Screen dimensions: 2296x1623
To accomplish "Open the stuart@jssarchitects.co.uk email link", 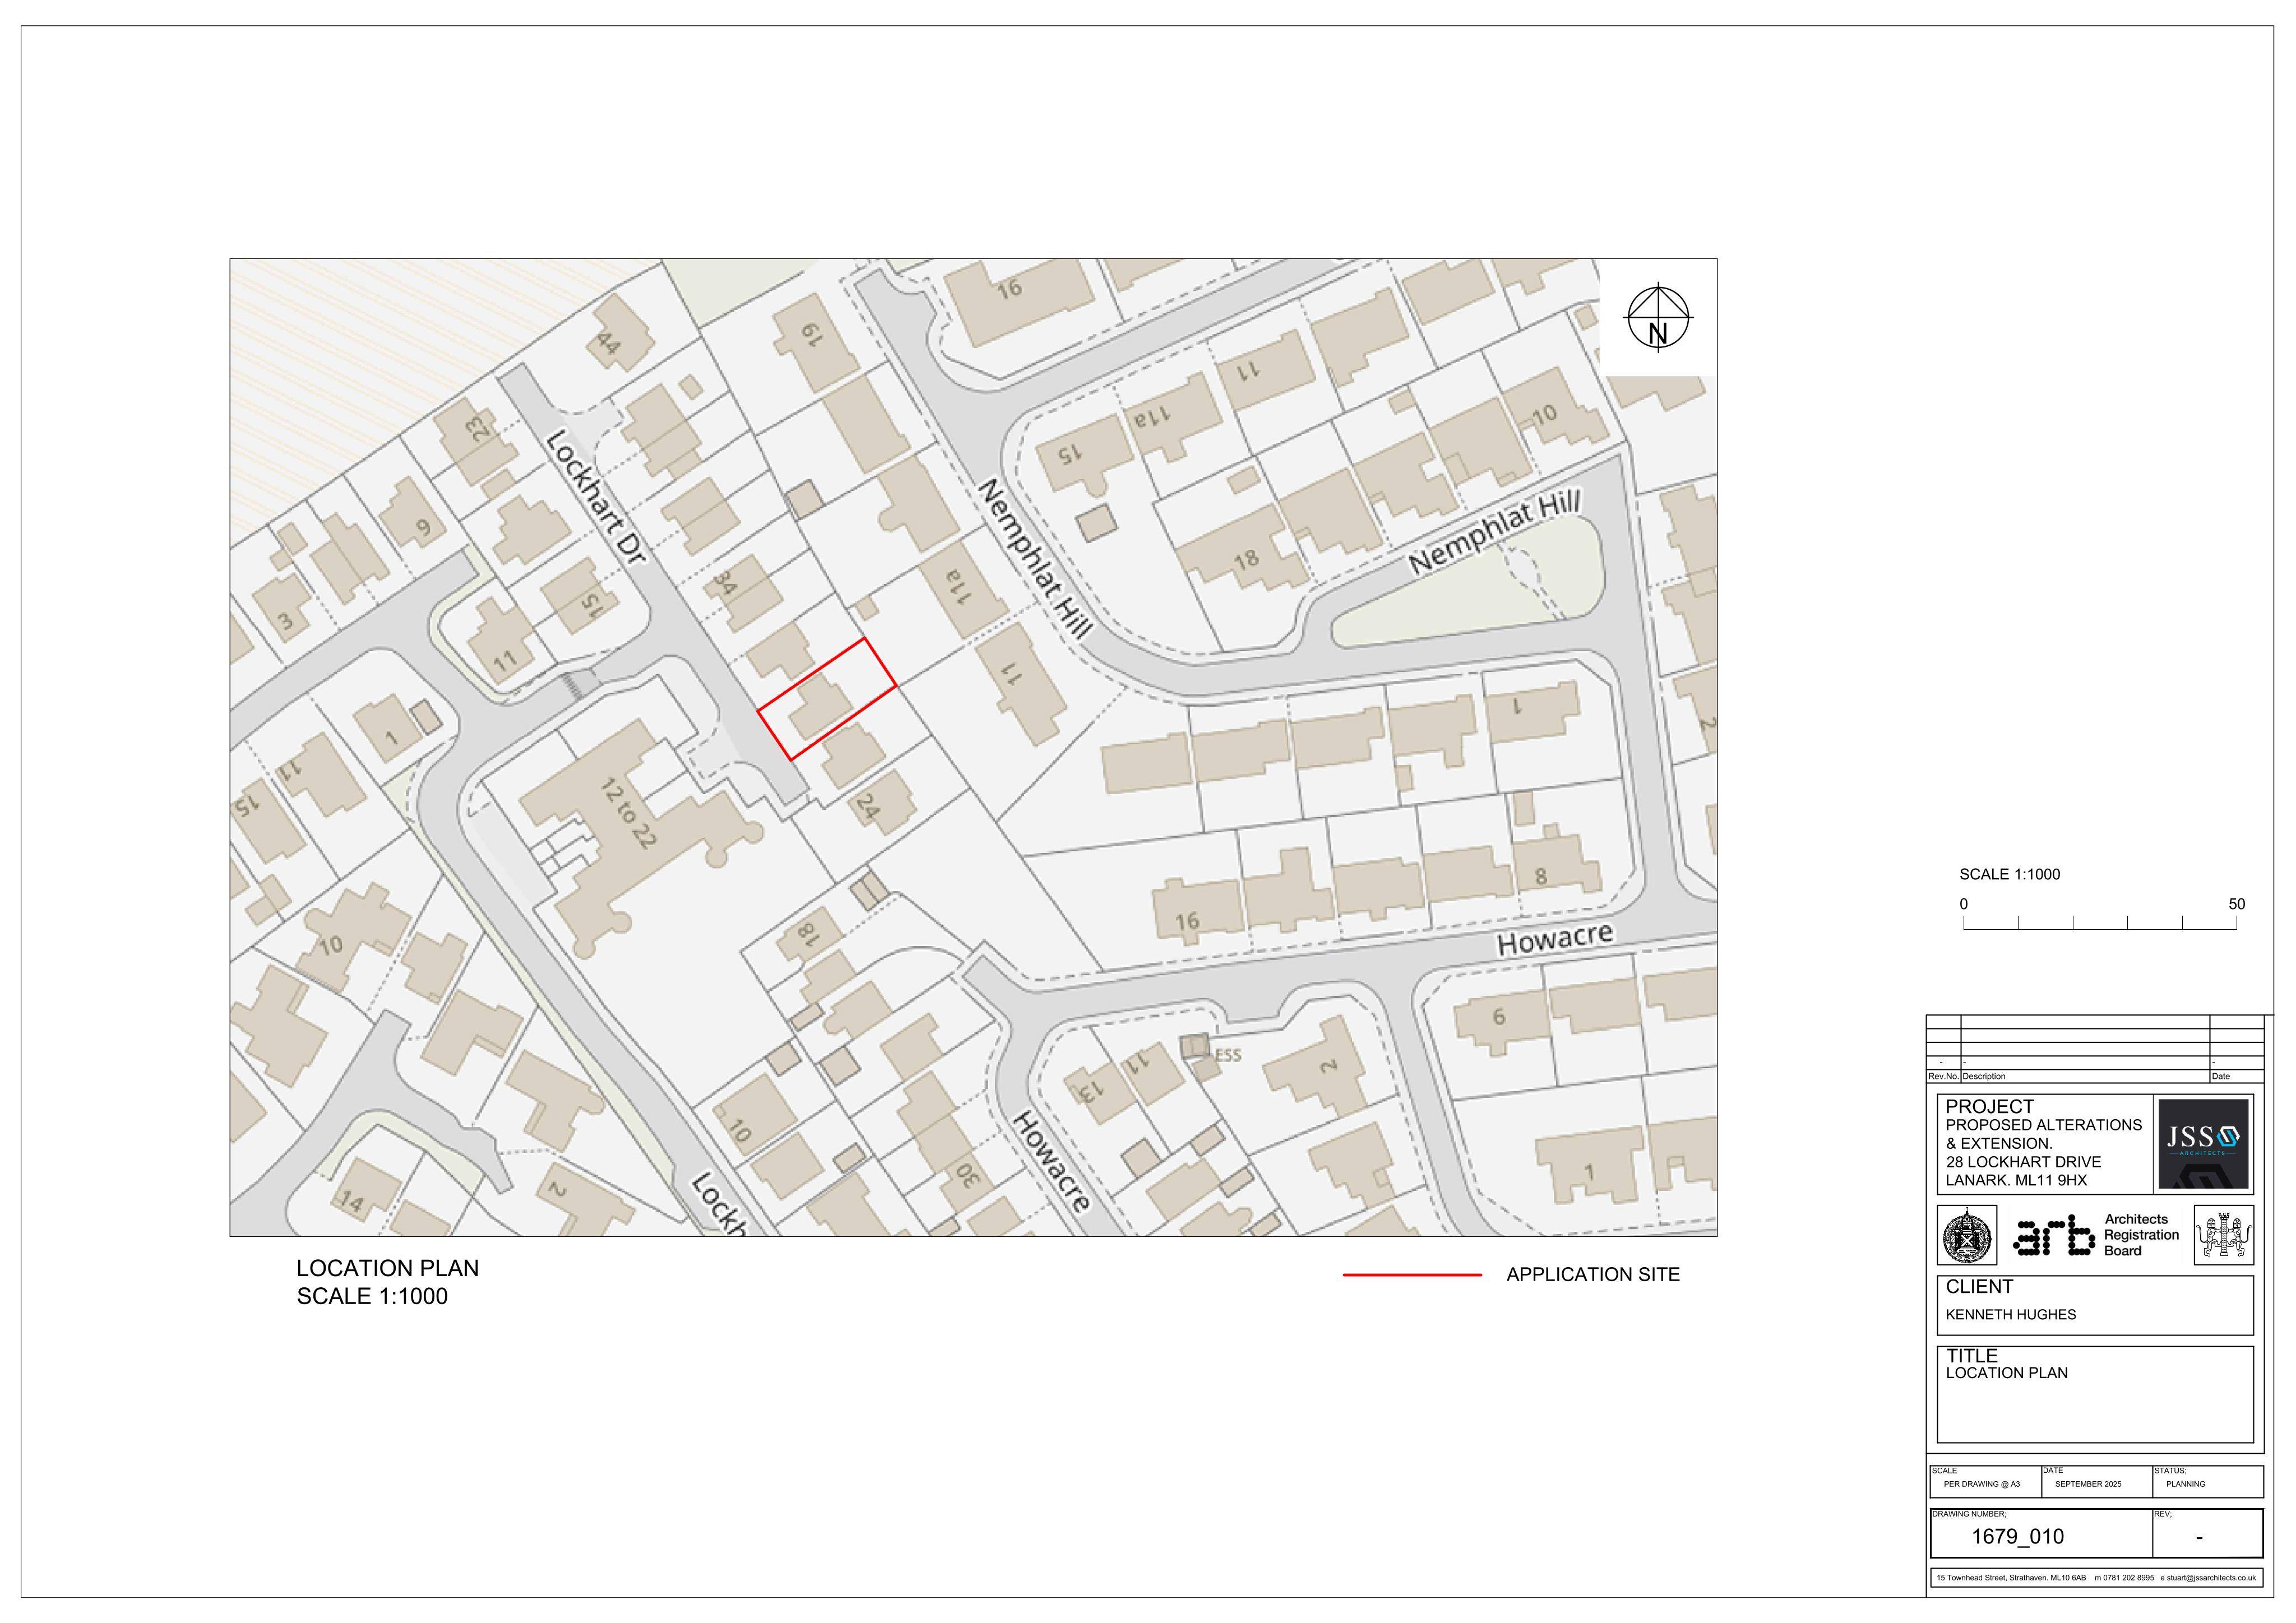I will (2211, 1578).
